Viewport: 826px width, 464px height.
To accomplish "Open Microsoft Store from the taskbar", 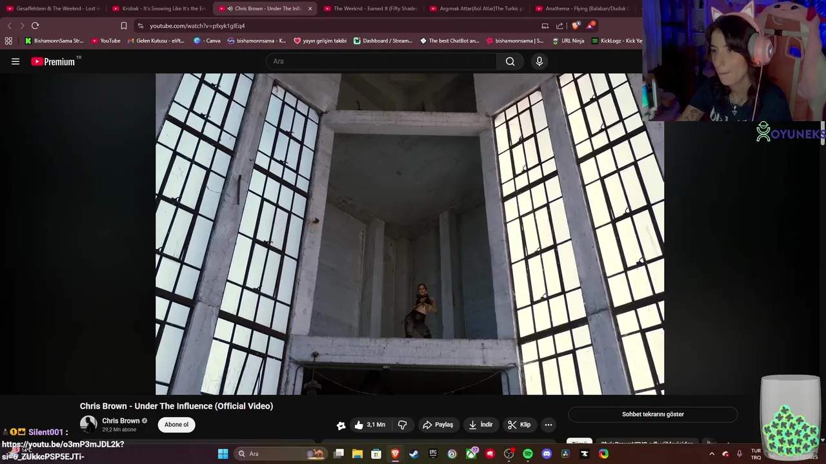I will pos(376,454).
